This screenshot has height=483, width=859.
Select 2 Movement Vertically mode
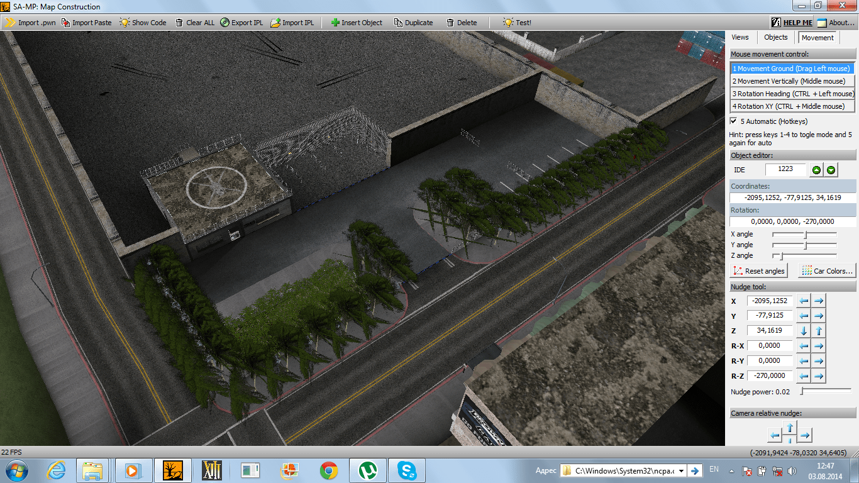(x=792, y=81)
